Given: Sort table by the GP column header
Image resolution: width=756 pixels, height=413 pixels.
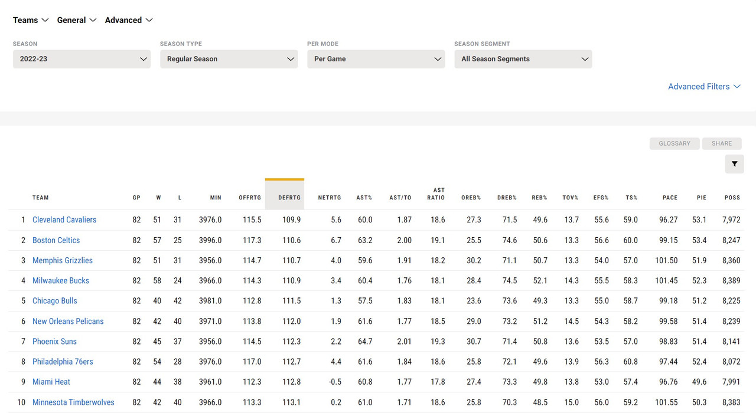Looking at the screenshot, I should (136, 198).
